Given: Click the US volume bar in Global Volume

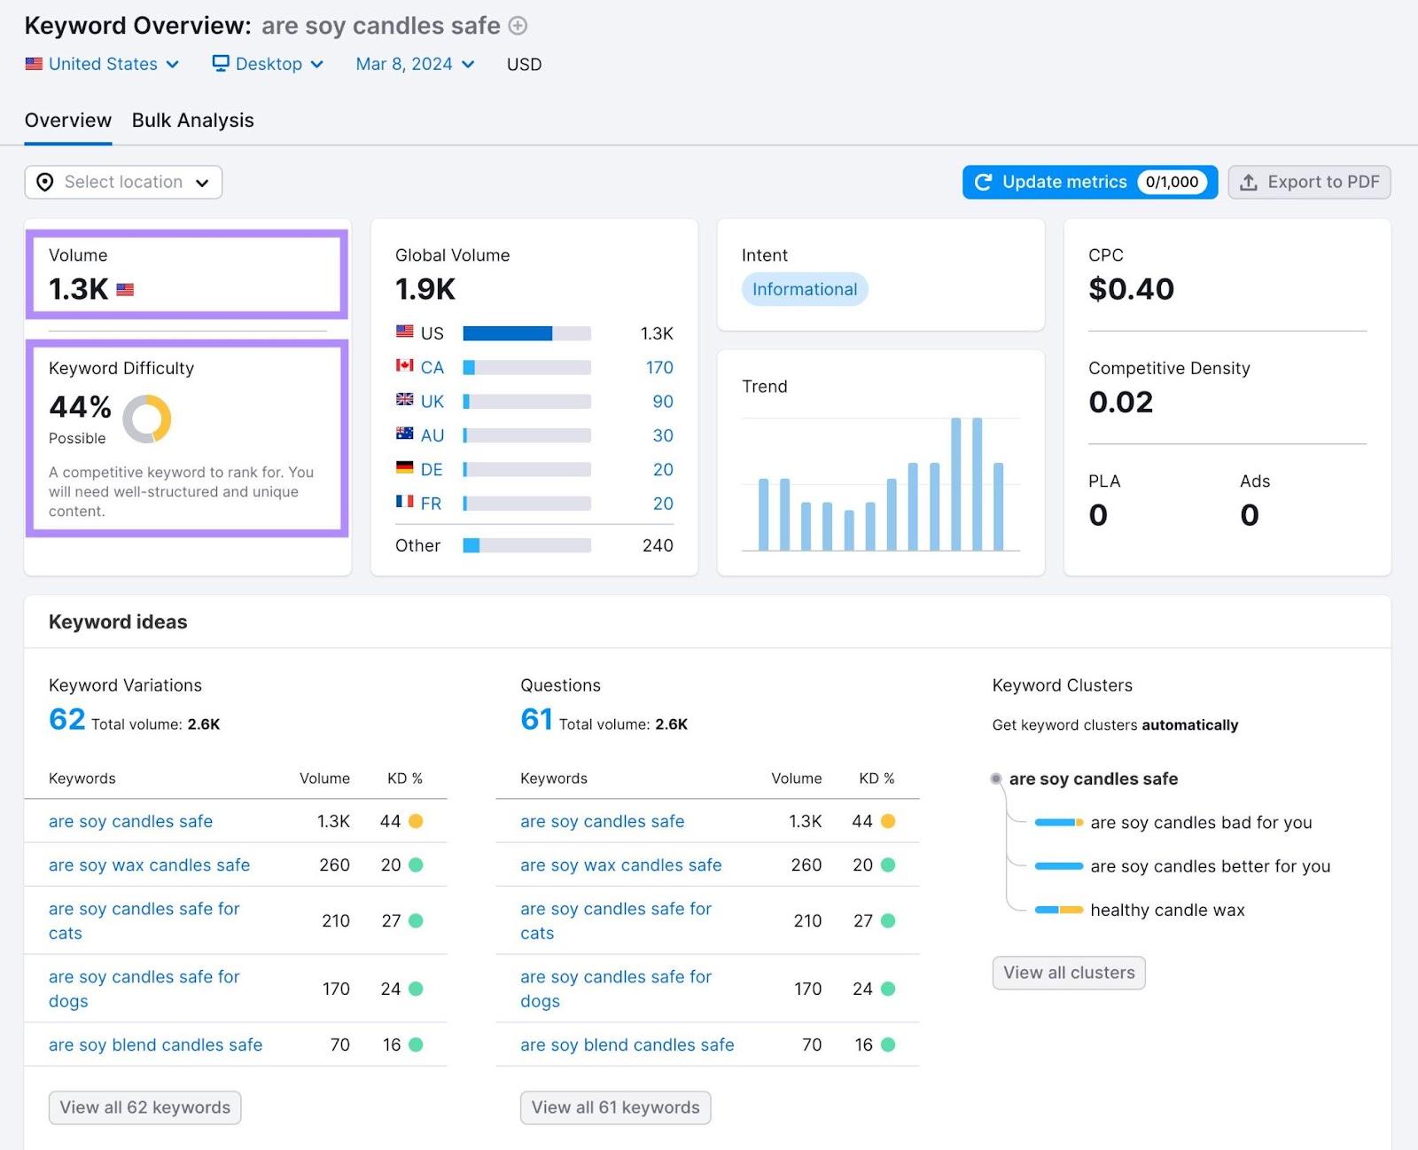Looking at the screenshot, I should (527, 333).
